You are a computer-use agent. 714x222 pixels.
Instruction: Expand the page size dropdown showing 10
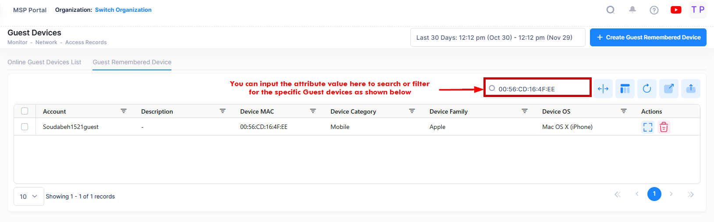click(x=29, y=196)
